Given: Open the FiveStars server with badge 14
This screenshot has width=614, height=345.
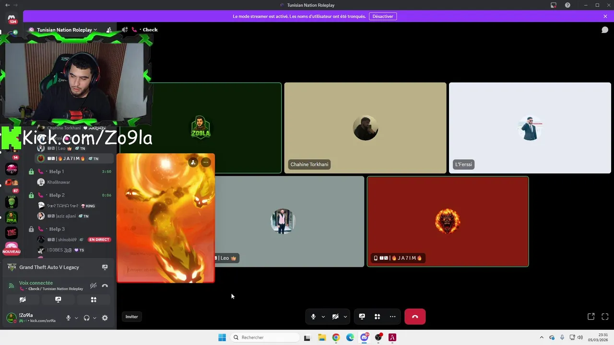Looking at the screenshot, I should [x=12, y=169].
